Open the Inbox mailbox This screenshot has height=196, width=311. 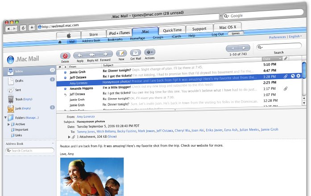tap(30, 71)
